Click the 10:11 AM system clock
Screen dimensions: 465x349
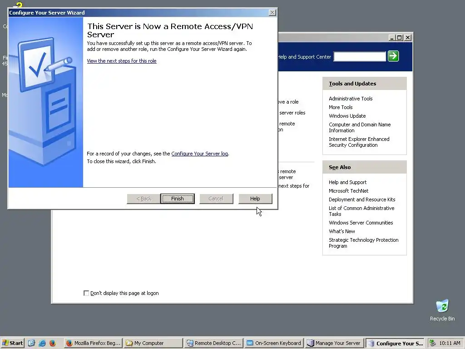(x=450, y=343)
